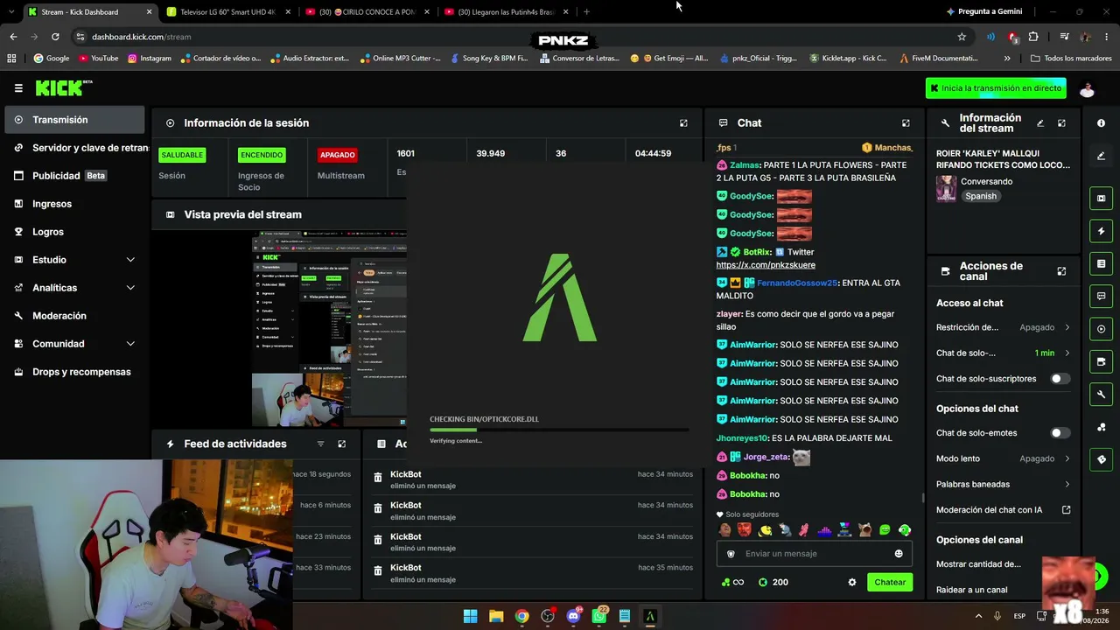Click the Enviar un mensaje input field
This screenshot has width=1120, height=630.
coord(815,554)
